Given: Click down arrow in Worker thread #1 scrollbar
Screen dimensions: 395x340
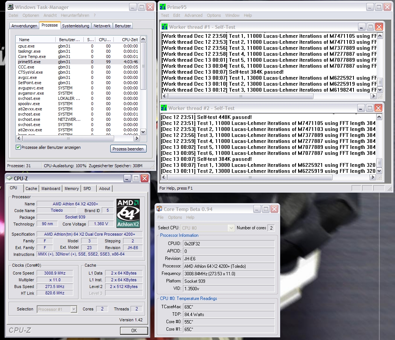Looking at the screenshot, I should point(380,90).
